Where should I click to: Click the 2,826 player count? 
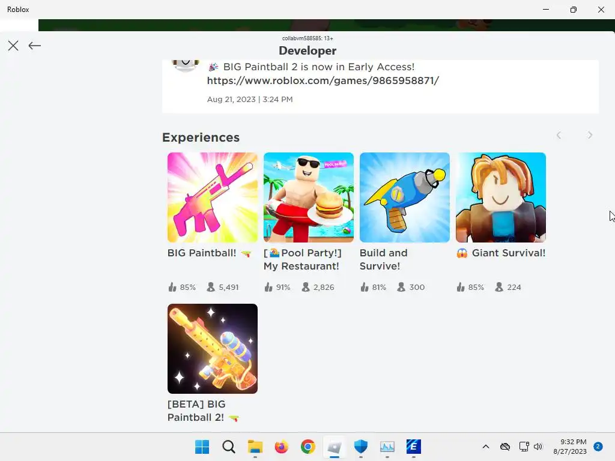coord(324,287)
